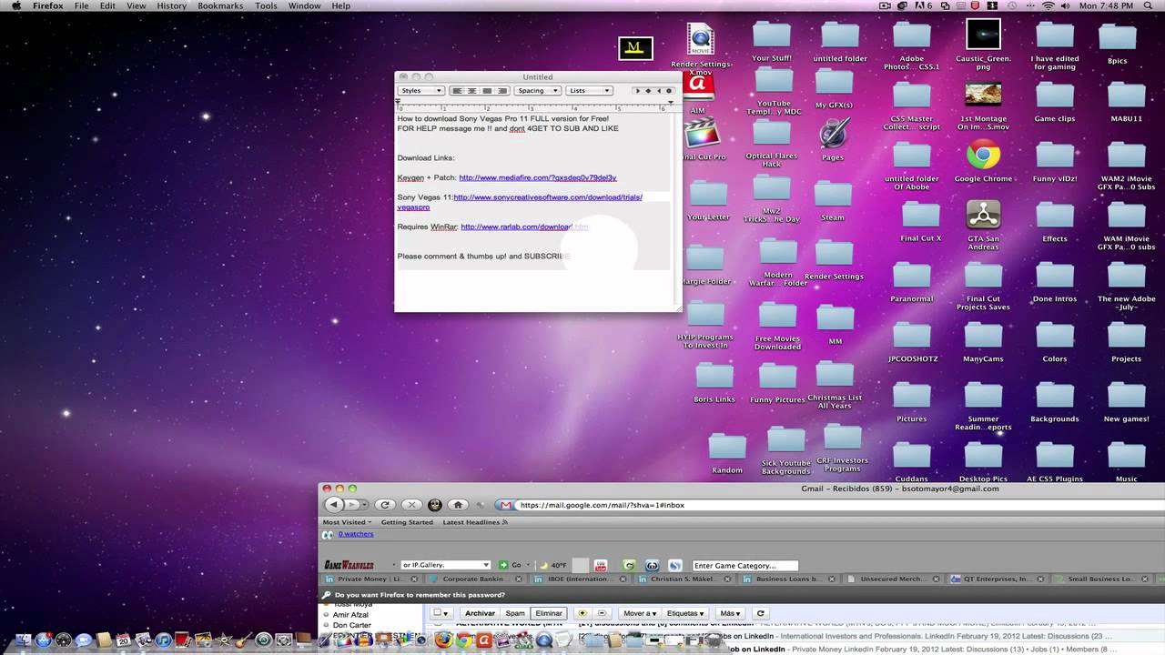Click left indent marker on TextEdit ruler
1165x655 pixels.
(x=399, y=102)
